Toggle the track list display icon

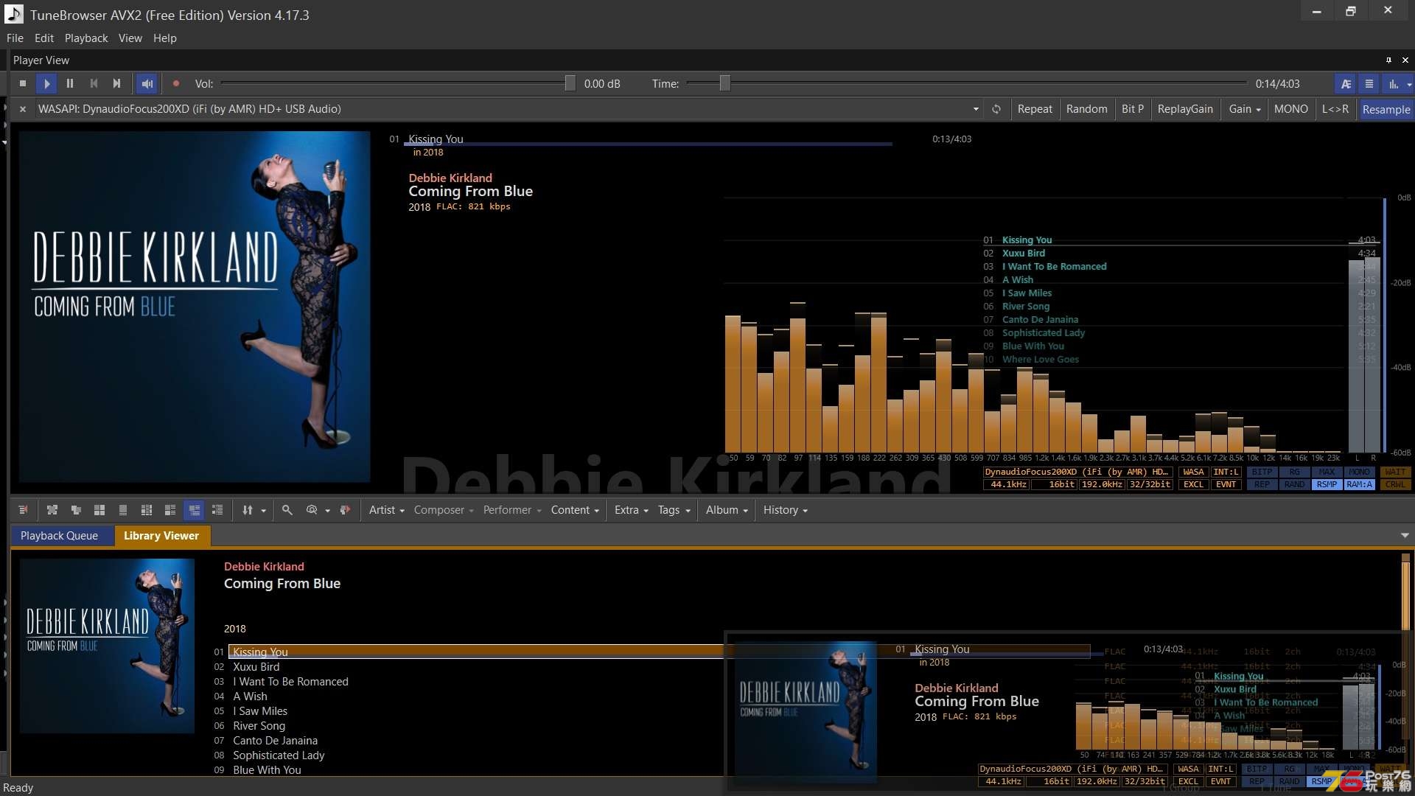coord(1369,84)
